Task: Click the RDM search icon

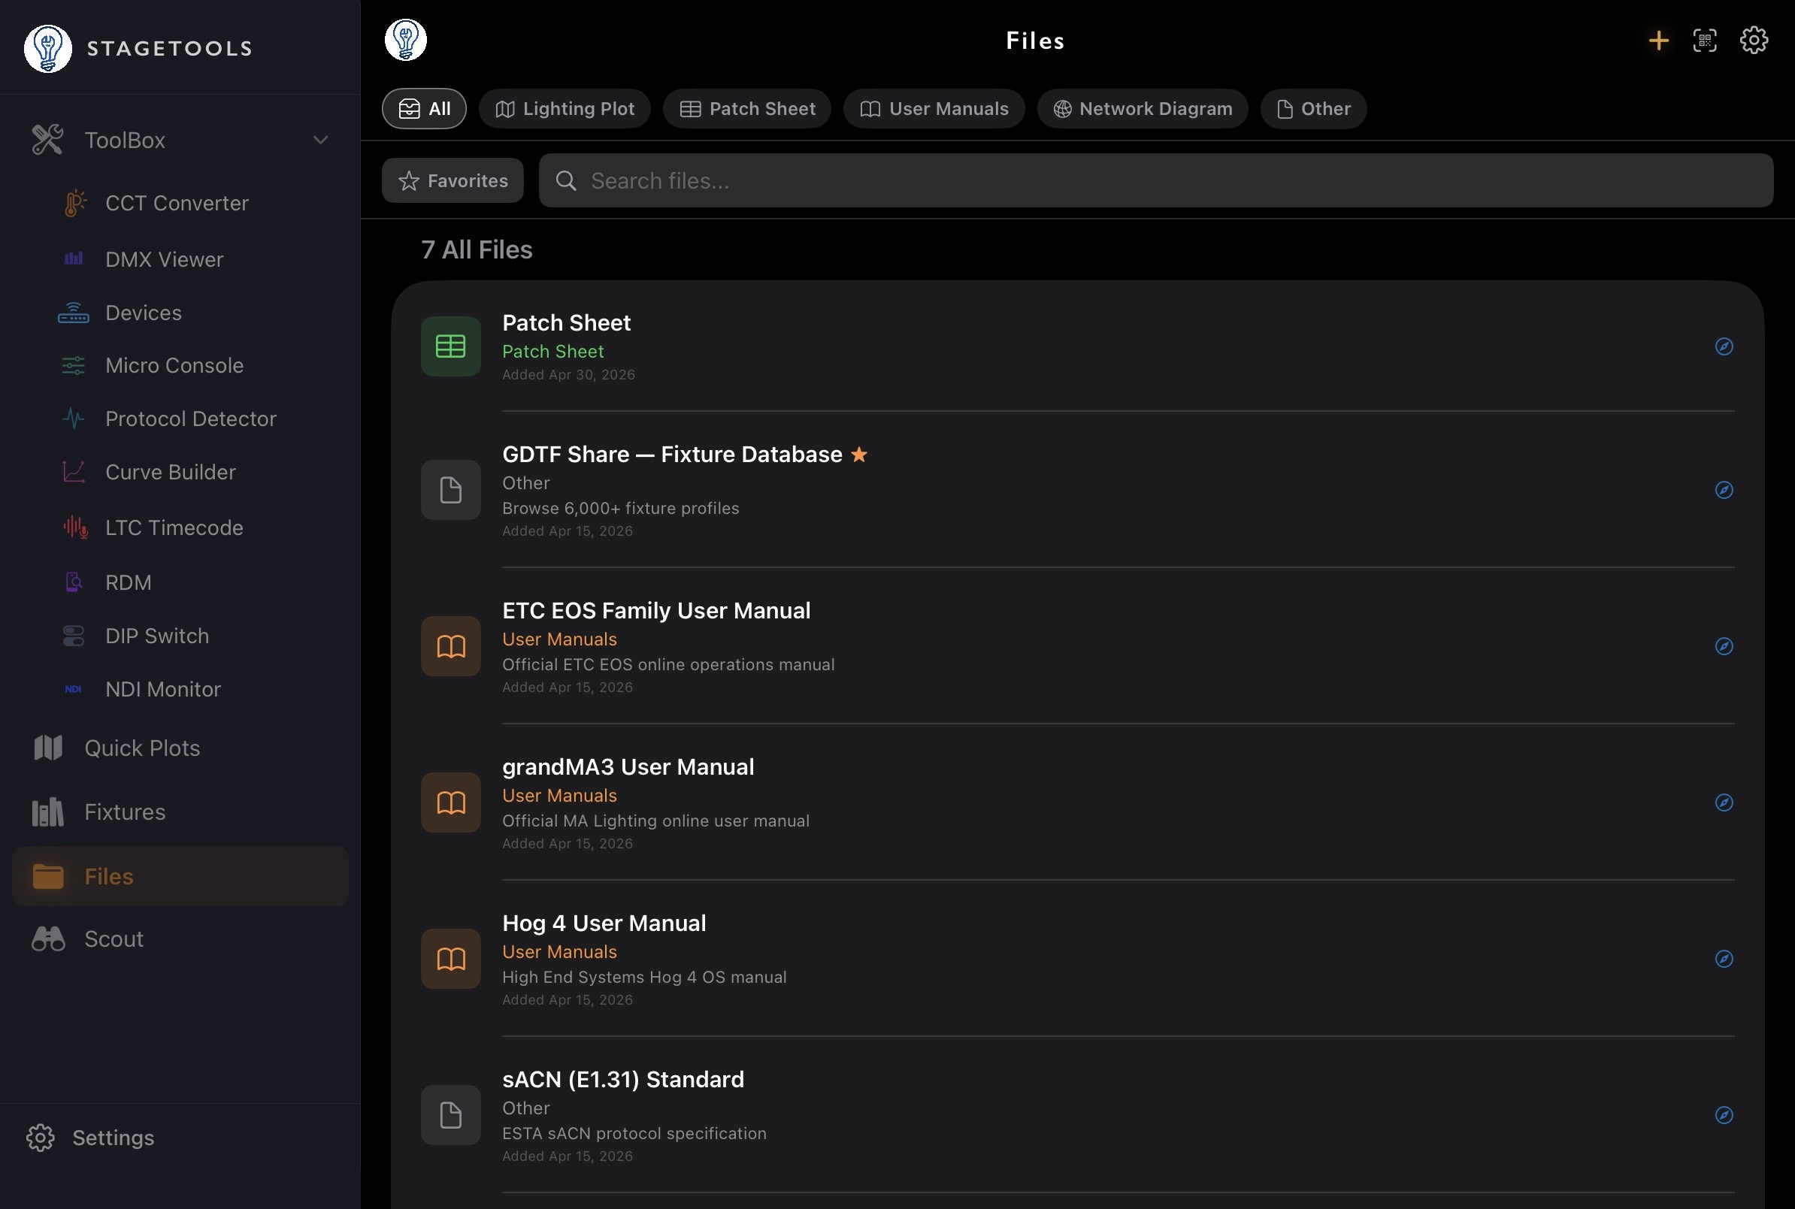Action: [x=73, y=582]
